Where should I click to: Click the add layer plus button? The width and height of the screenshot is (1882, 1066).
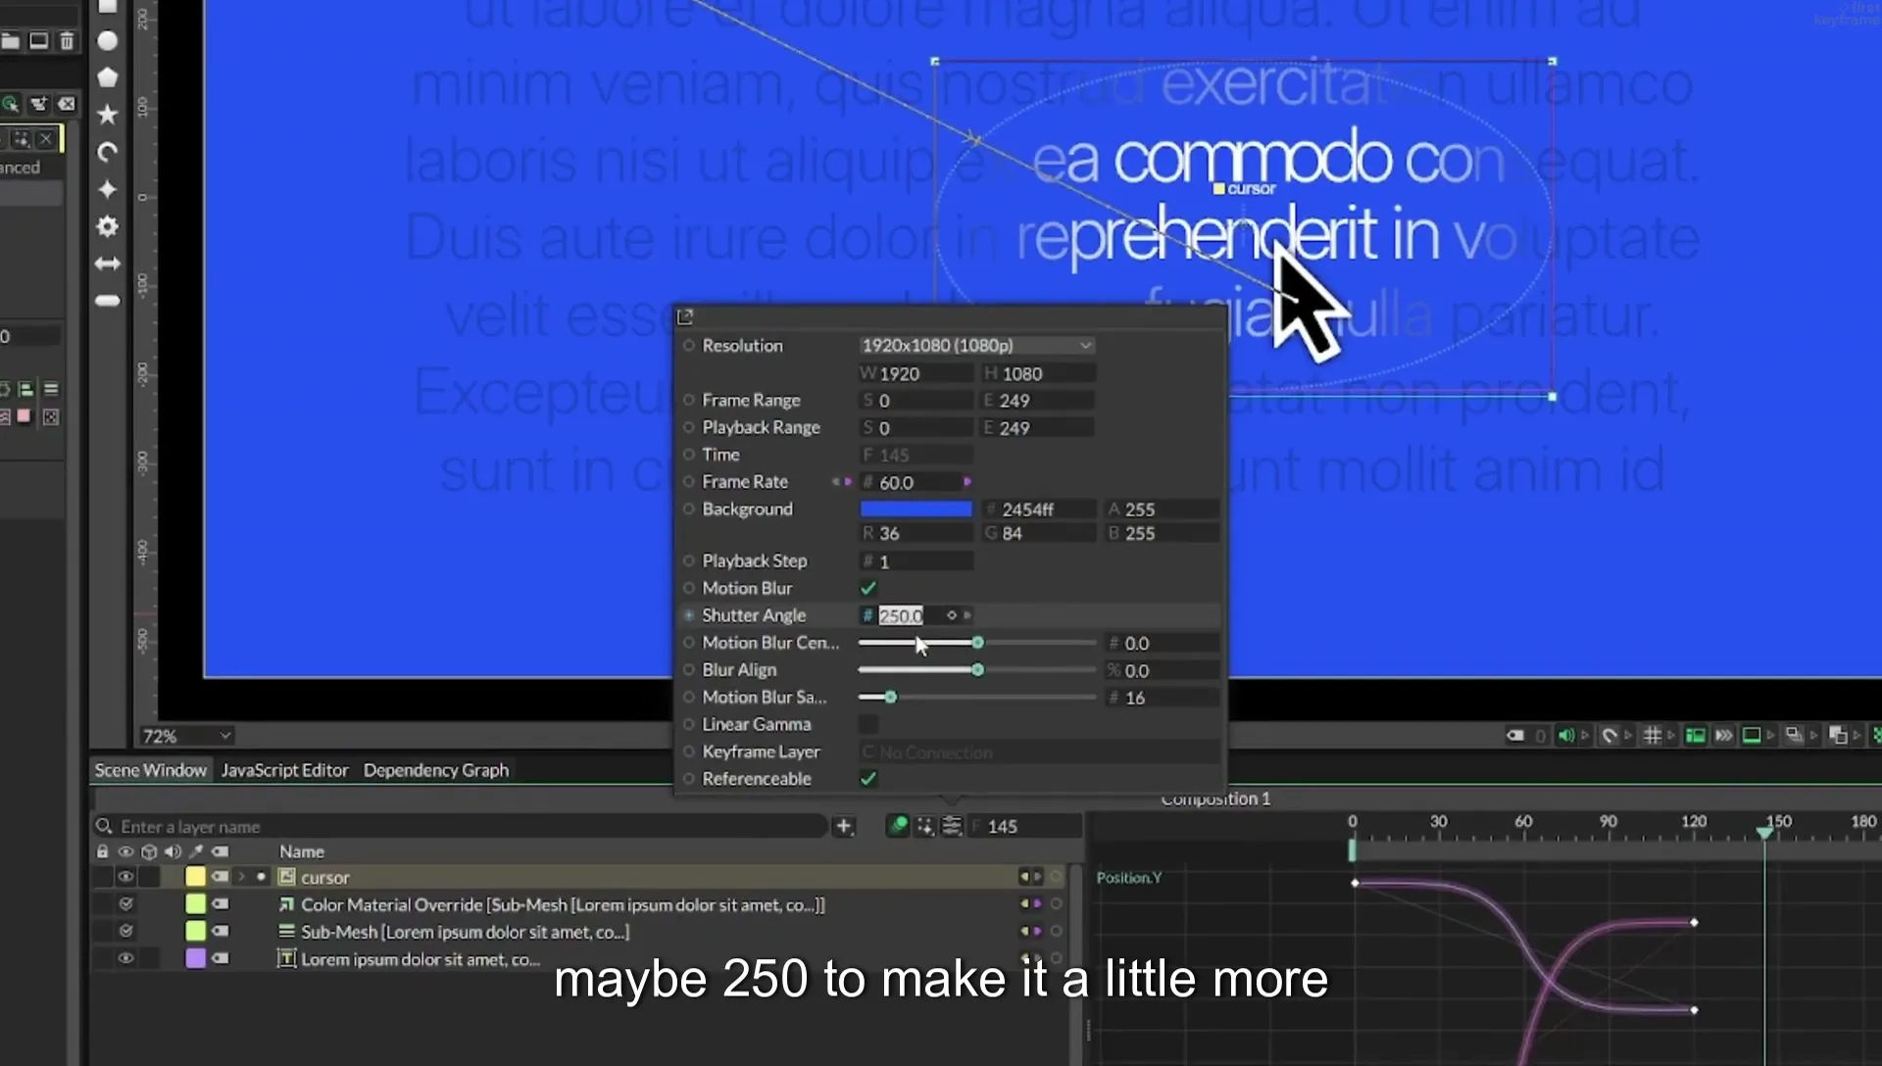(843, 826)
